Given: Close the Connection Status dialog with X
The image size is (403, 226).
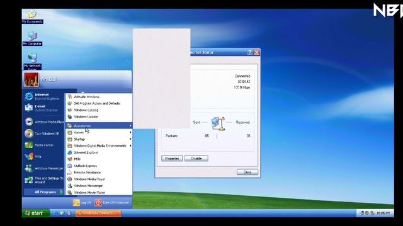Looking at the screenshot, I should click(256, 53).
